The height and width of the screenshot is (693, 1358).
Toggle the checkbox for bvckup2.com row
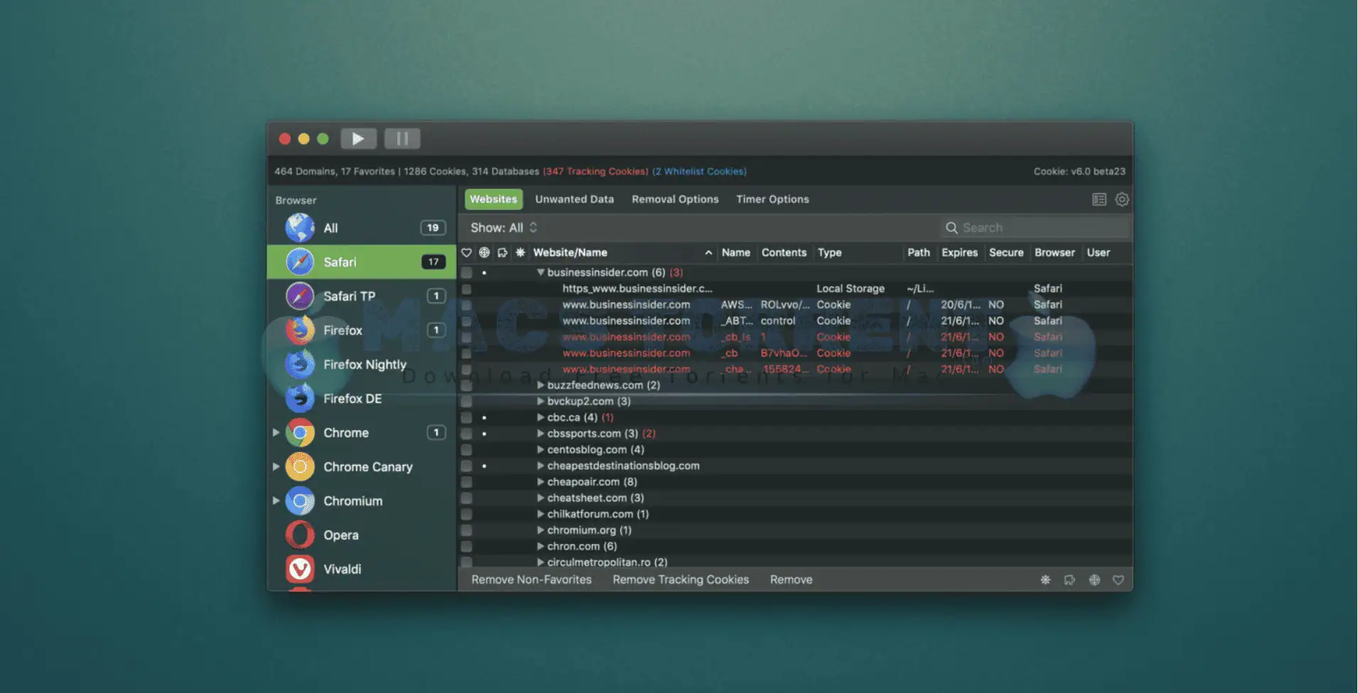click(466, 401)
